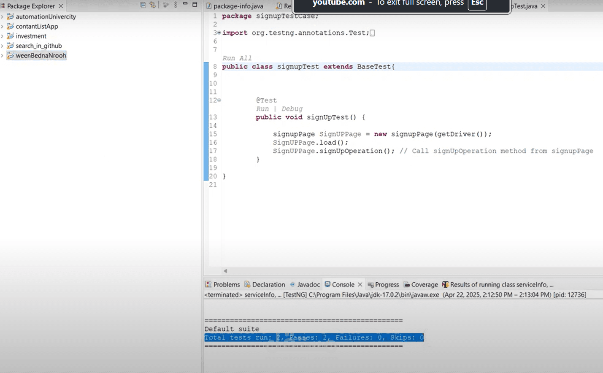This screenshot has width=603, height=373.
Task: Click the BaseTest class name
Action: tap(374, 67)
